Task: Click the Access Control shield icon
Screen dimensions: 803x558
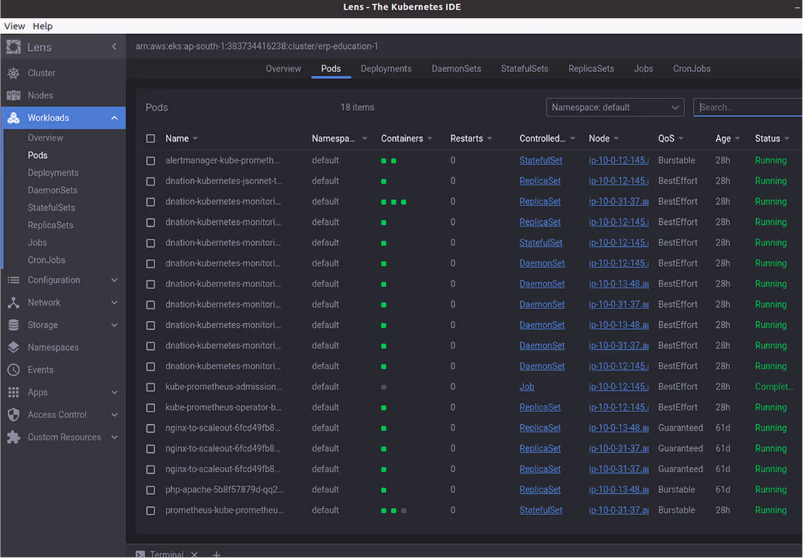Action: pyautogui.click(x=13, y=415)
